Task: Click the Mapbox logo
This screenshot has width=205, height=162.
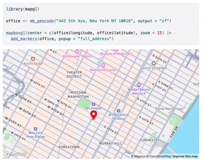Action: tap(15, 154)
